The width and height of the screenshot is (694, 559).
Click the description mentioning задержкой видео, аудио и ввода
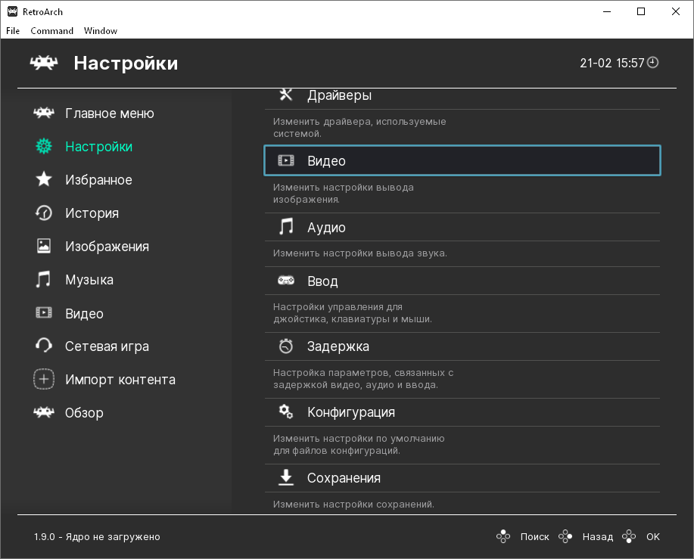tap(363, 378)
